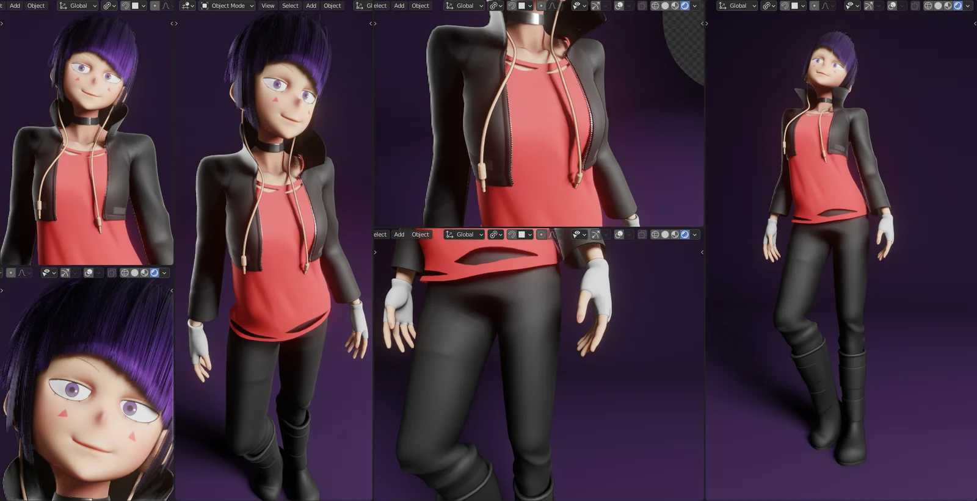
Task: Open object visibility eye menu in torso viewport
Action: point(579,5)
